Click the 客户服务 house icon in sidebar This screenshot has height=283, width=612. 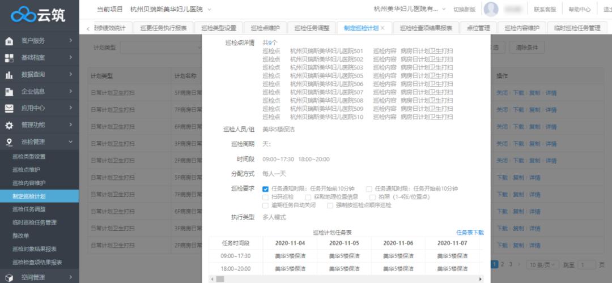(9, 41)
